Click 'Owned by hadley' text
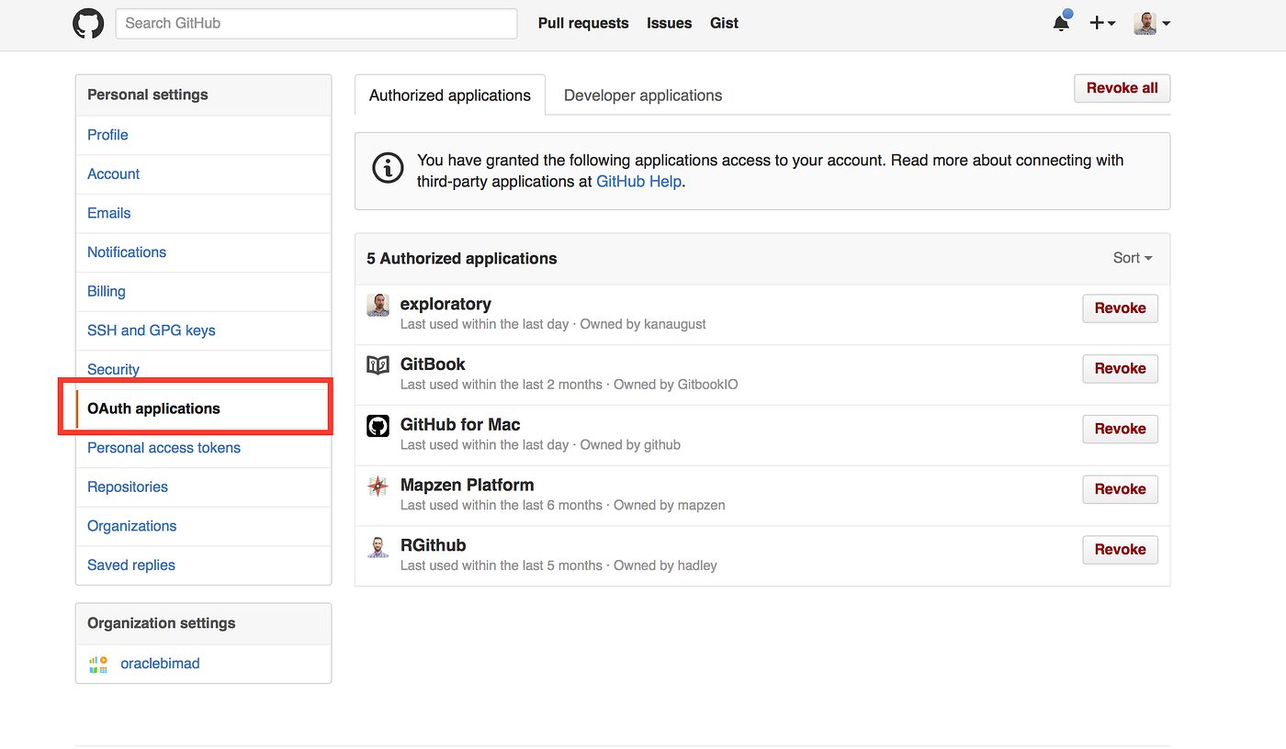The width and height of the screenshot is (1286, 749). coord(665,565)
